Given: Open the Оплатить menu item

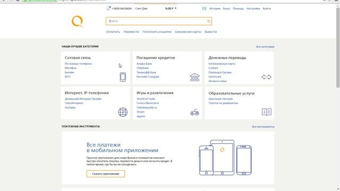Looking at the screenshot, I should click(113, 32).
